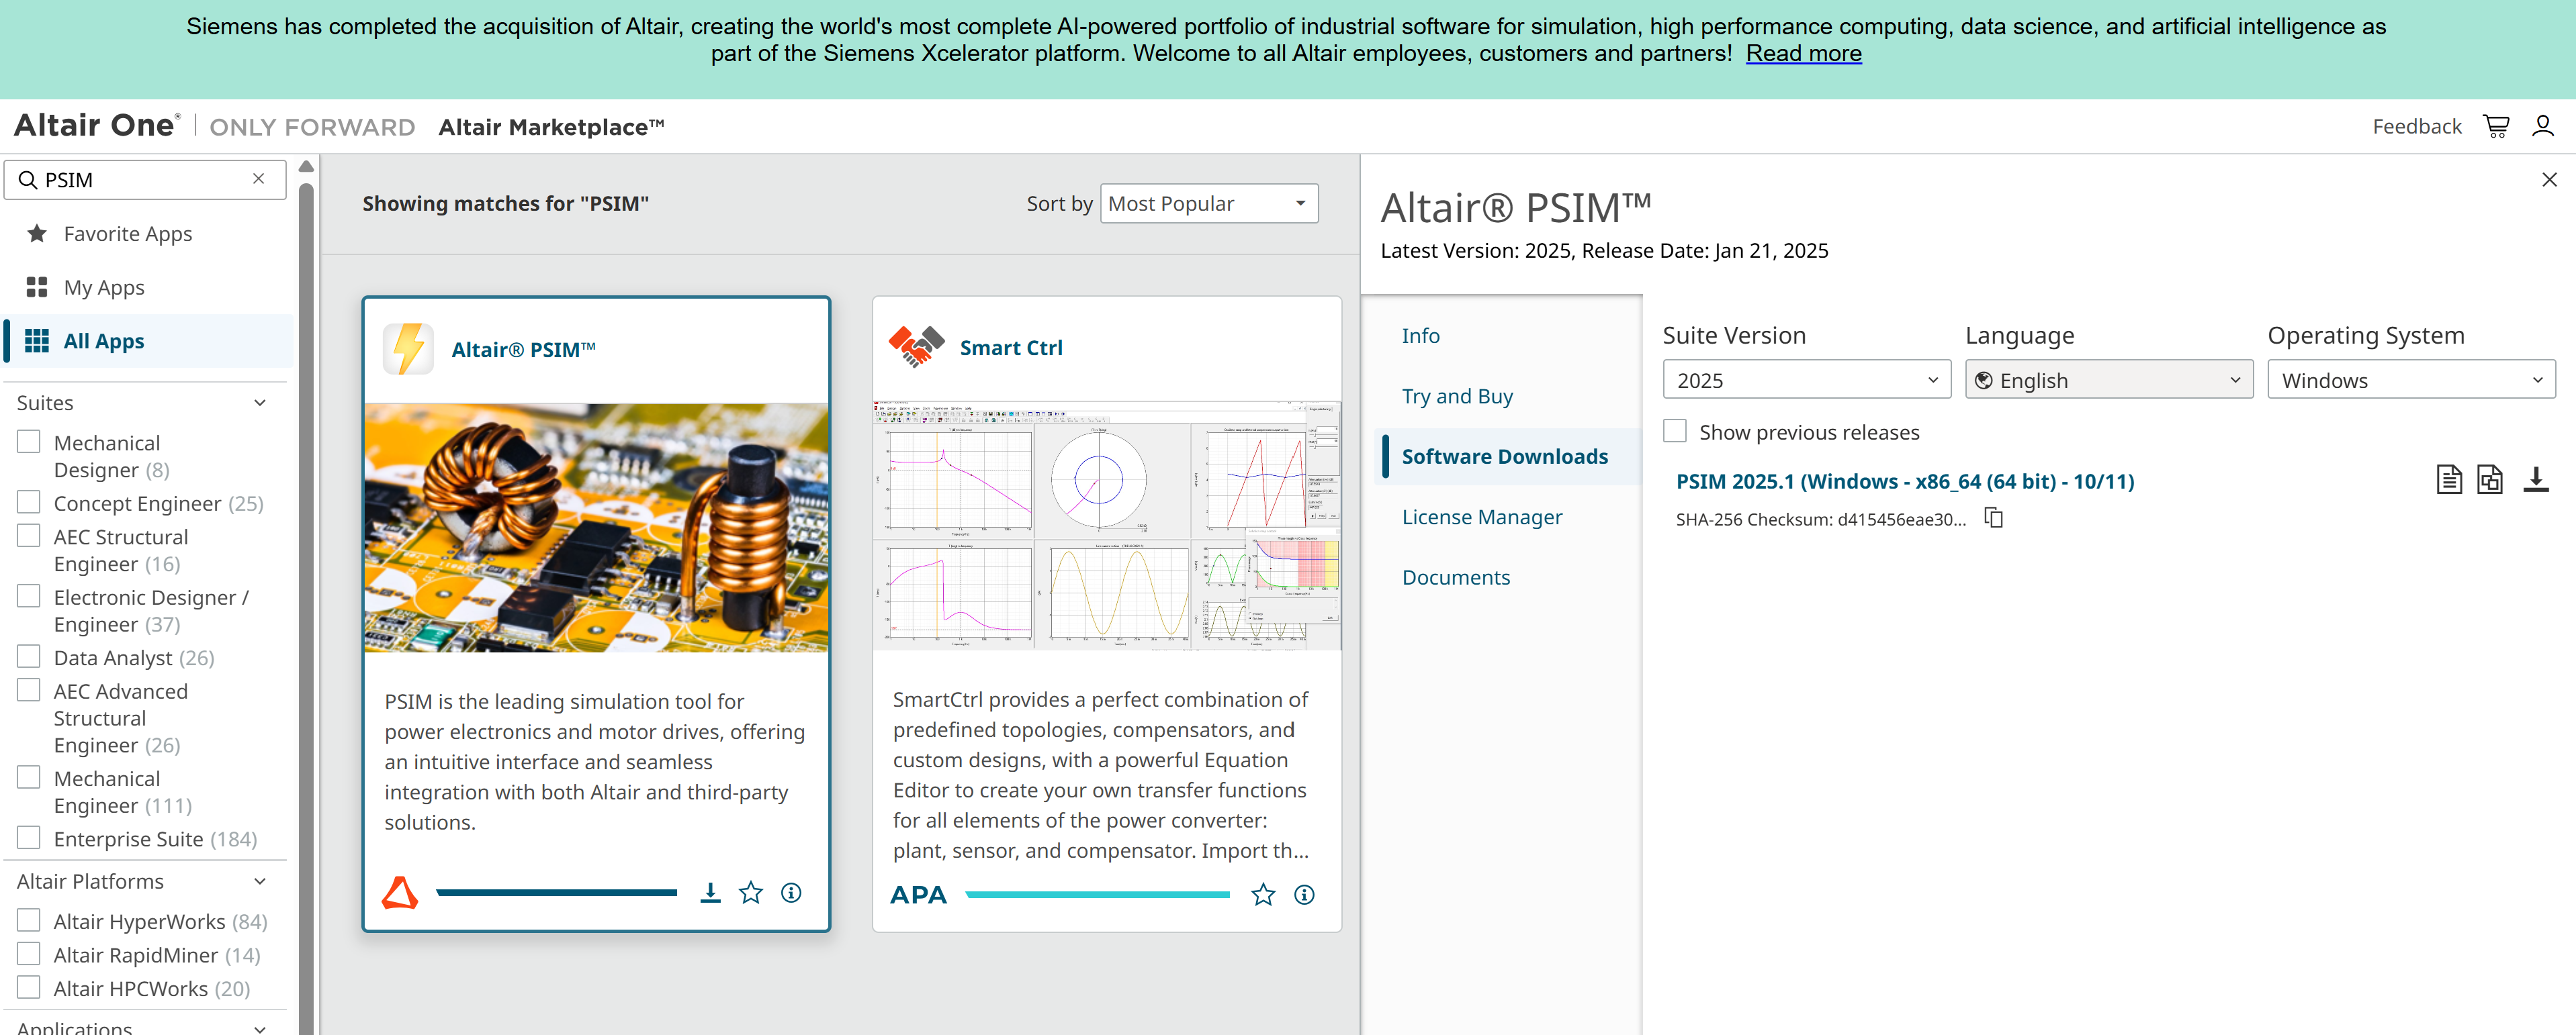Image resolution: width=2576 pixels, height=1035 pixels.
Task: Click the globe icon in Language selector
Action: pos(1984,381)
